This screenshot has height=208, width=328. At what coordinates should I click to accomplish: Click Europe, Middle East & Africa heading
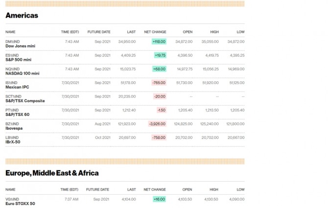[52, 173]
